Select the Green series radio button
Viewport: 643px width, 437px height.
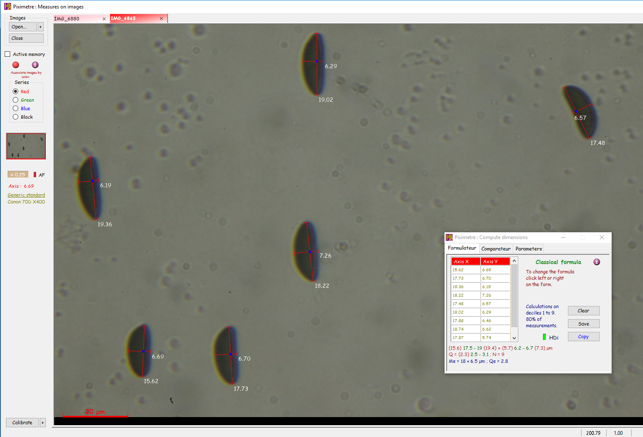tap(16, 100)
